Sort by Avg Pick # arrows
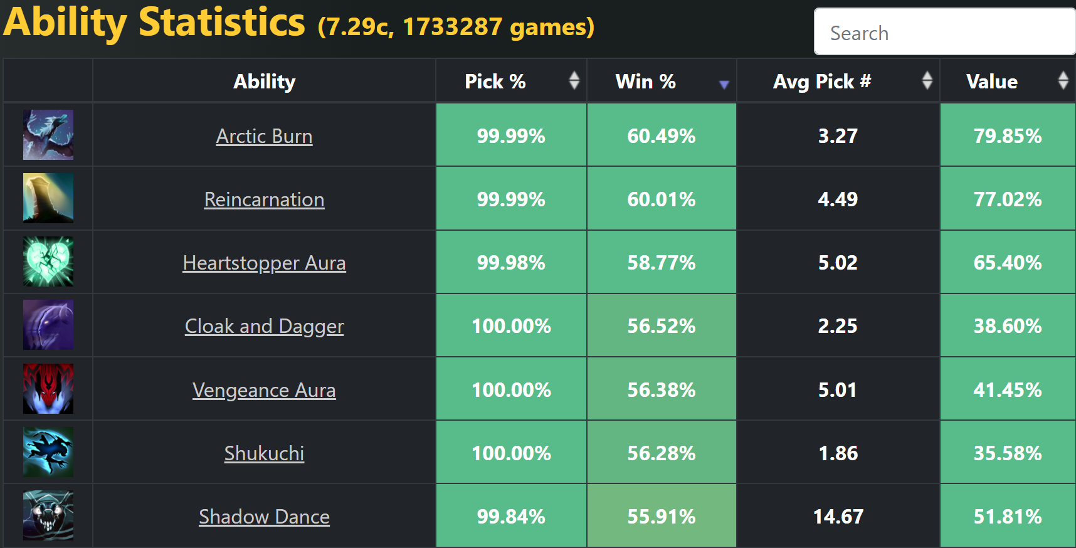The image size is (1076, 548). (x=927, y=80)
